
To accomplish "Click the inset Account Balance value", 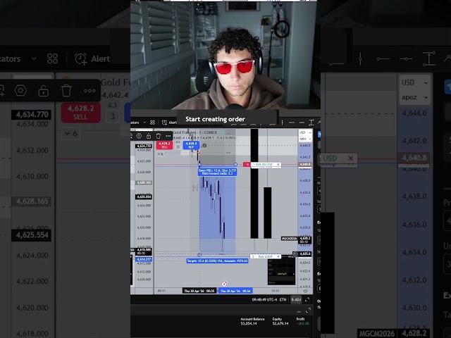I will click(249, 323).
